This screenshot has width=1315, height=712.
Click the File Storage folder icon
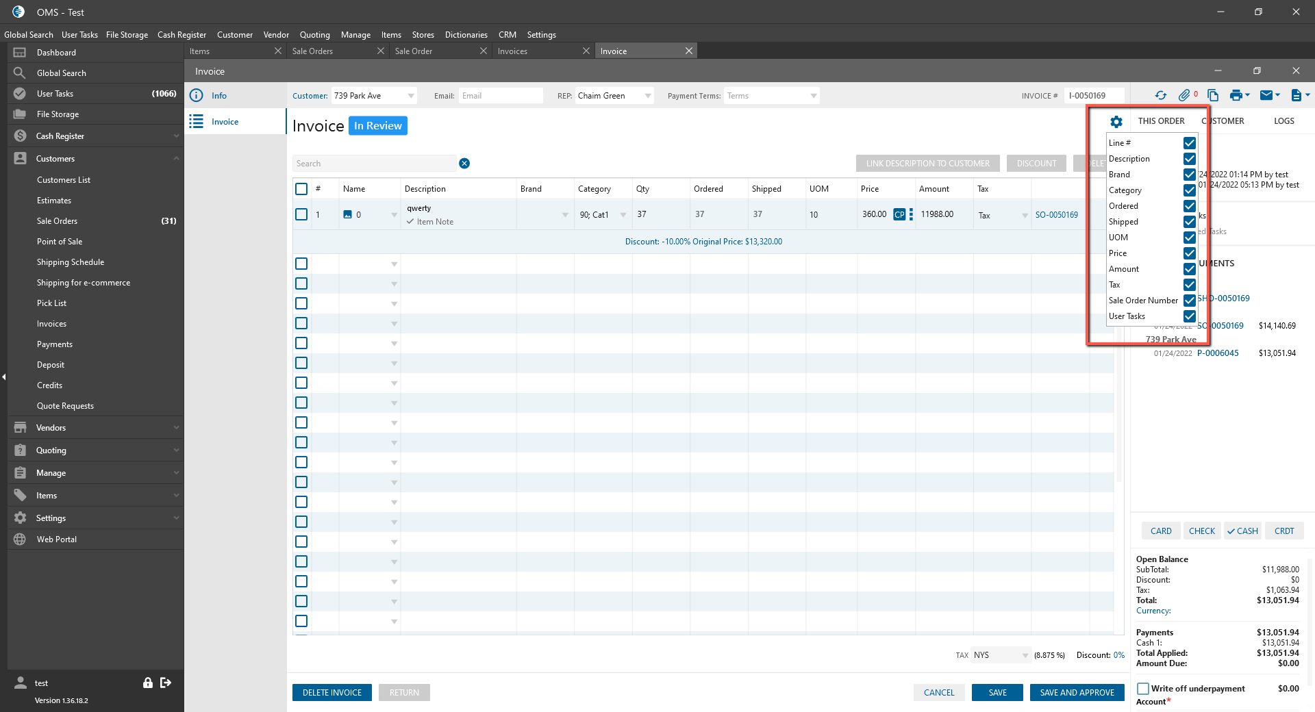pos(20,114)
